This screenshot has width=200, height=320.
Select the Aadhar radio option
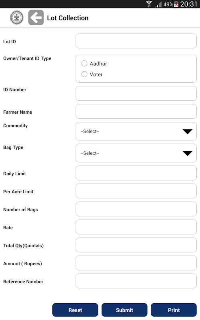click(84, 64)
